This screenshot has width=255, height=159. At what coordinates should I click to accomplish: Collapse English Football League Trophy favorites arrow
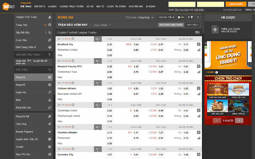pos(197,33)
